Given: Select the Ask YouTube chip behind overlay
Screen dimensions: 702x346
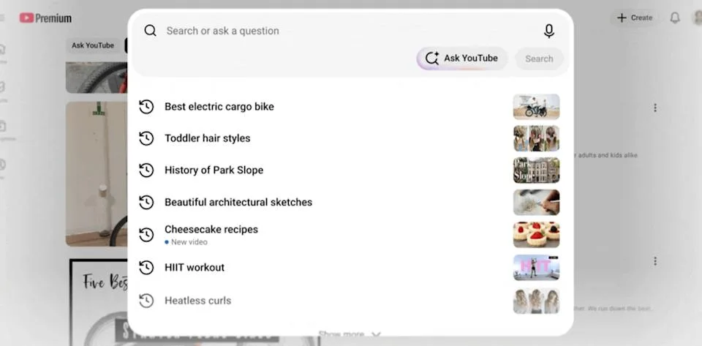Looking at the screenshot, I should 93,45.
